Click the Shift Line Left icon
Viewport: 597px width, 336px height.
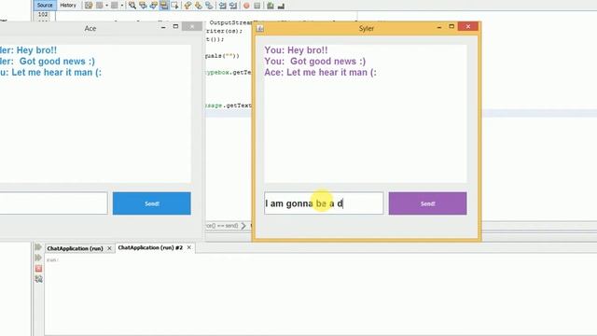pos(223,6)
